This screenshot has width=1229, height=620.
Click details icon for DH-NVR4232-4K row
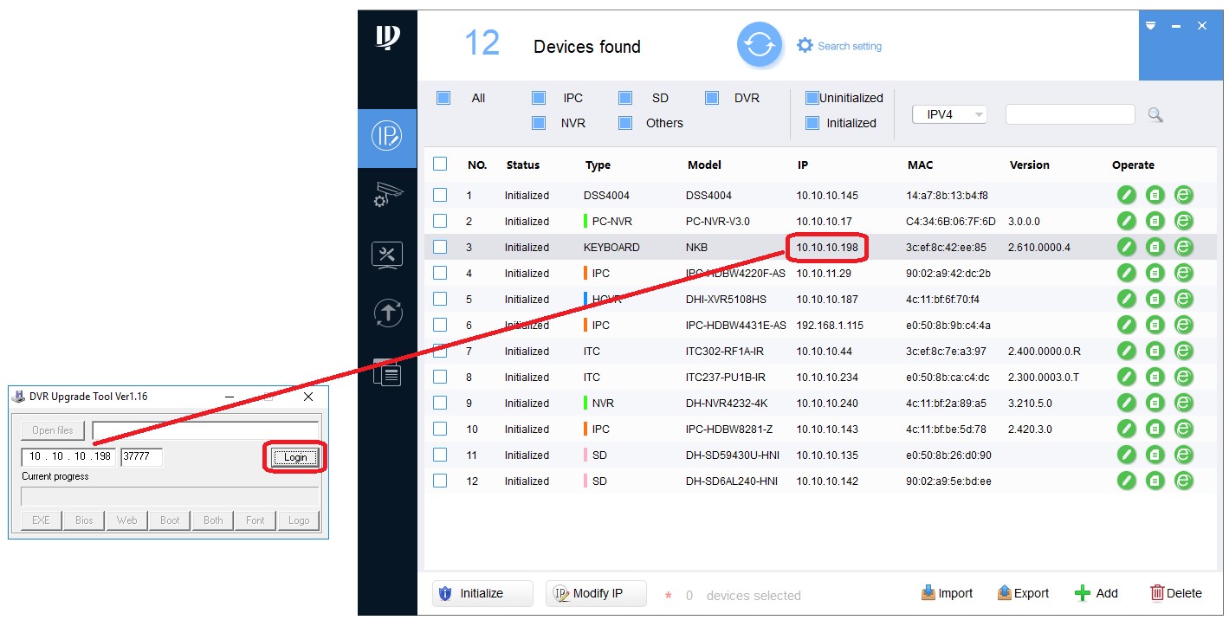click(x=1155, y=403)
